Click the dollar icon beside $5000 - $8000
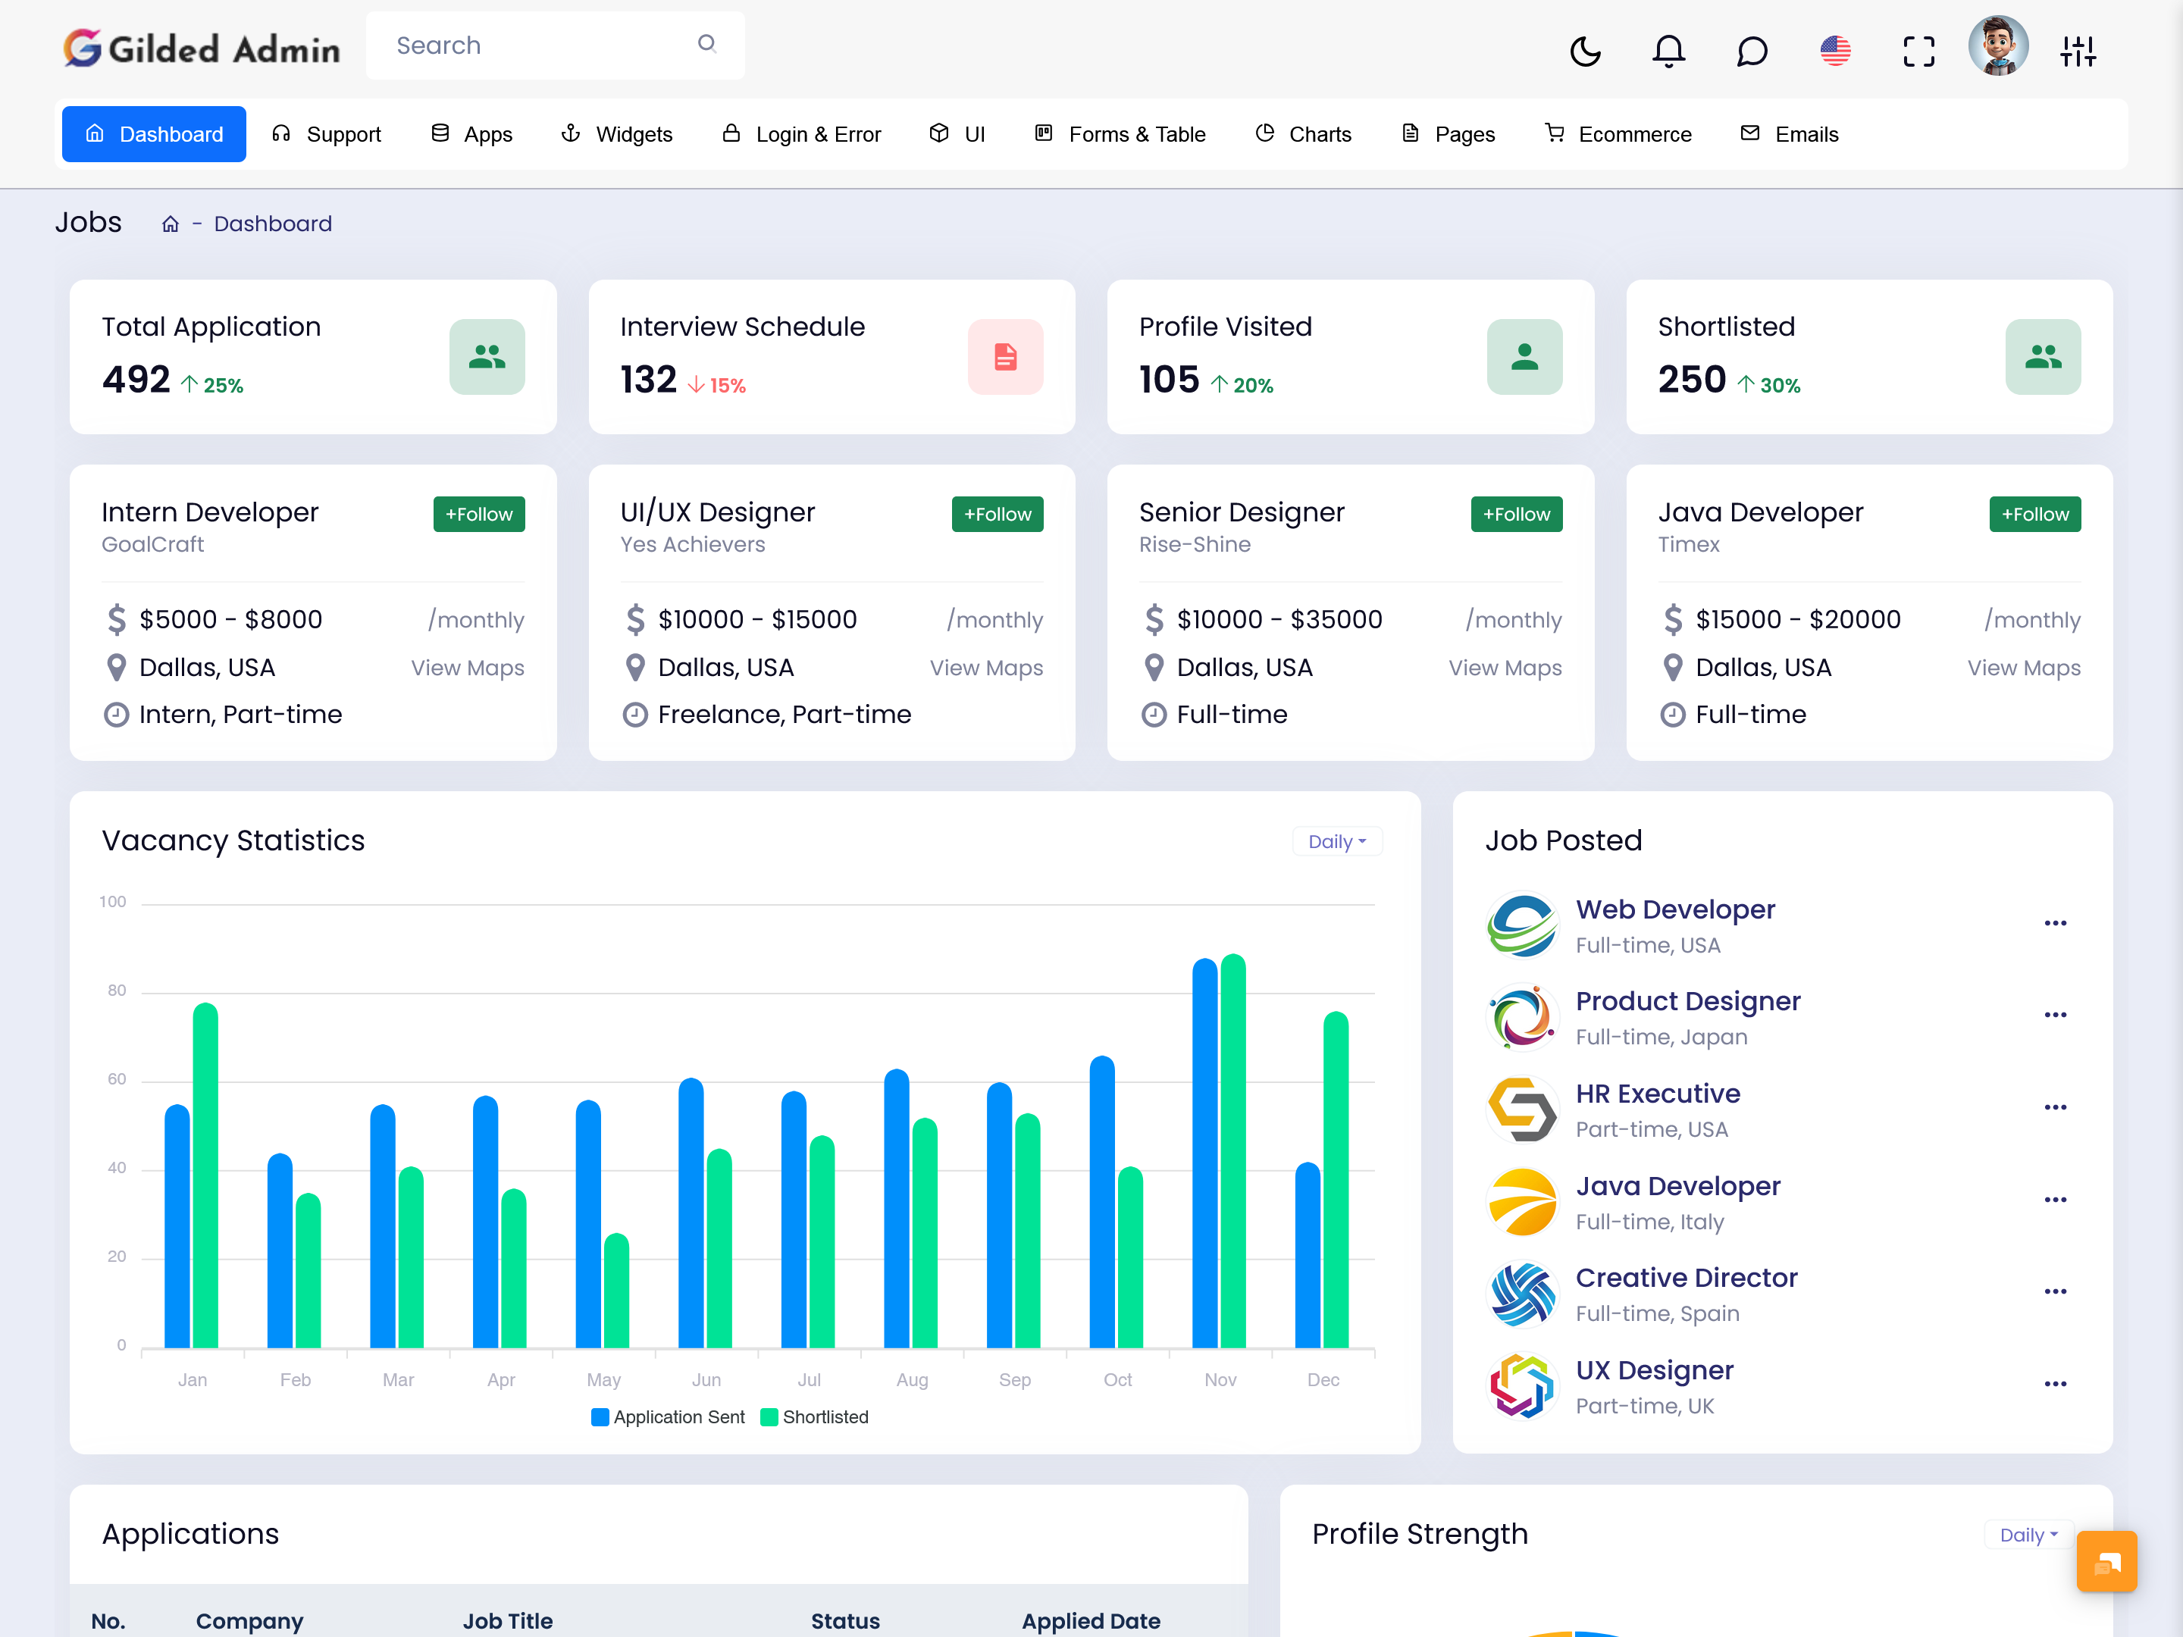2183x1637 pixels. tap(117, 620)
